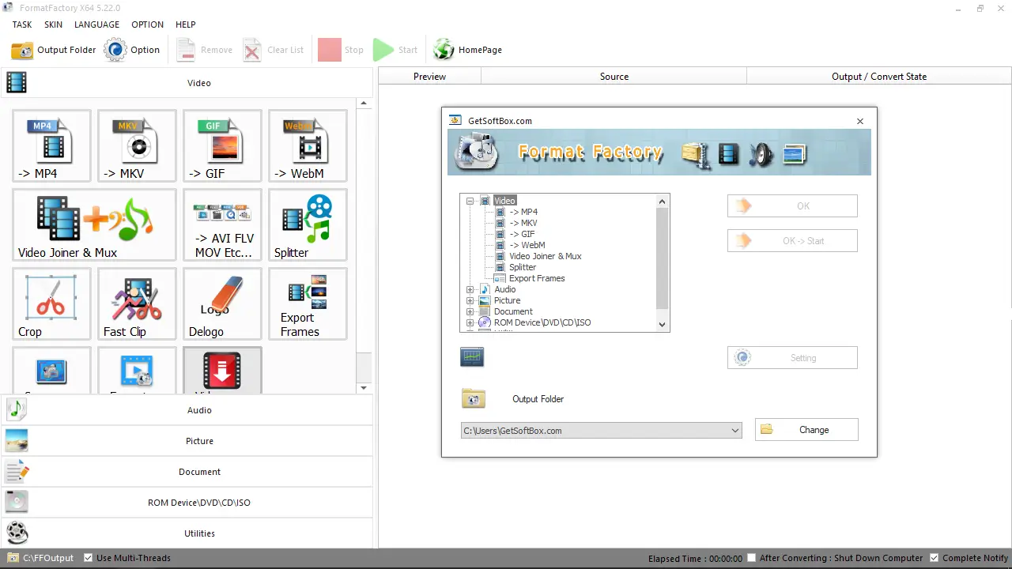The height and width of the screenshot is (569, 1012).
Task: Open the -> AVI FLV MOV Etc tile
Action: coord(223,225)
